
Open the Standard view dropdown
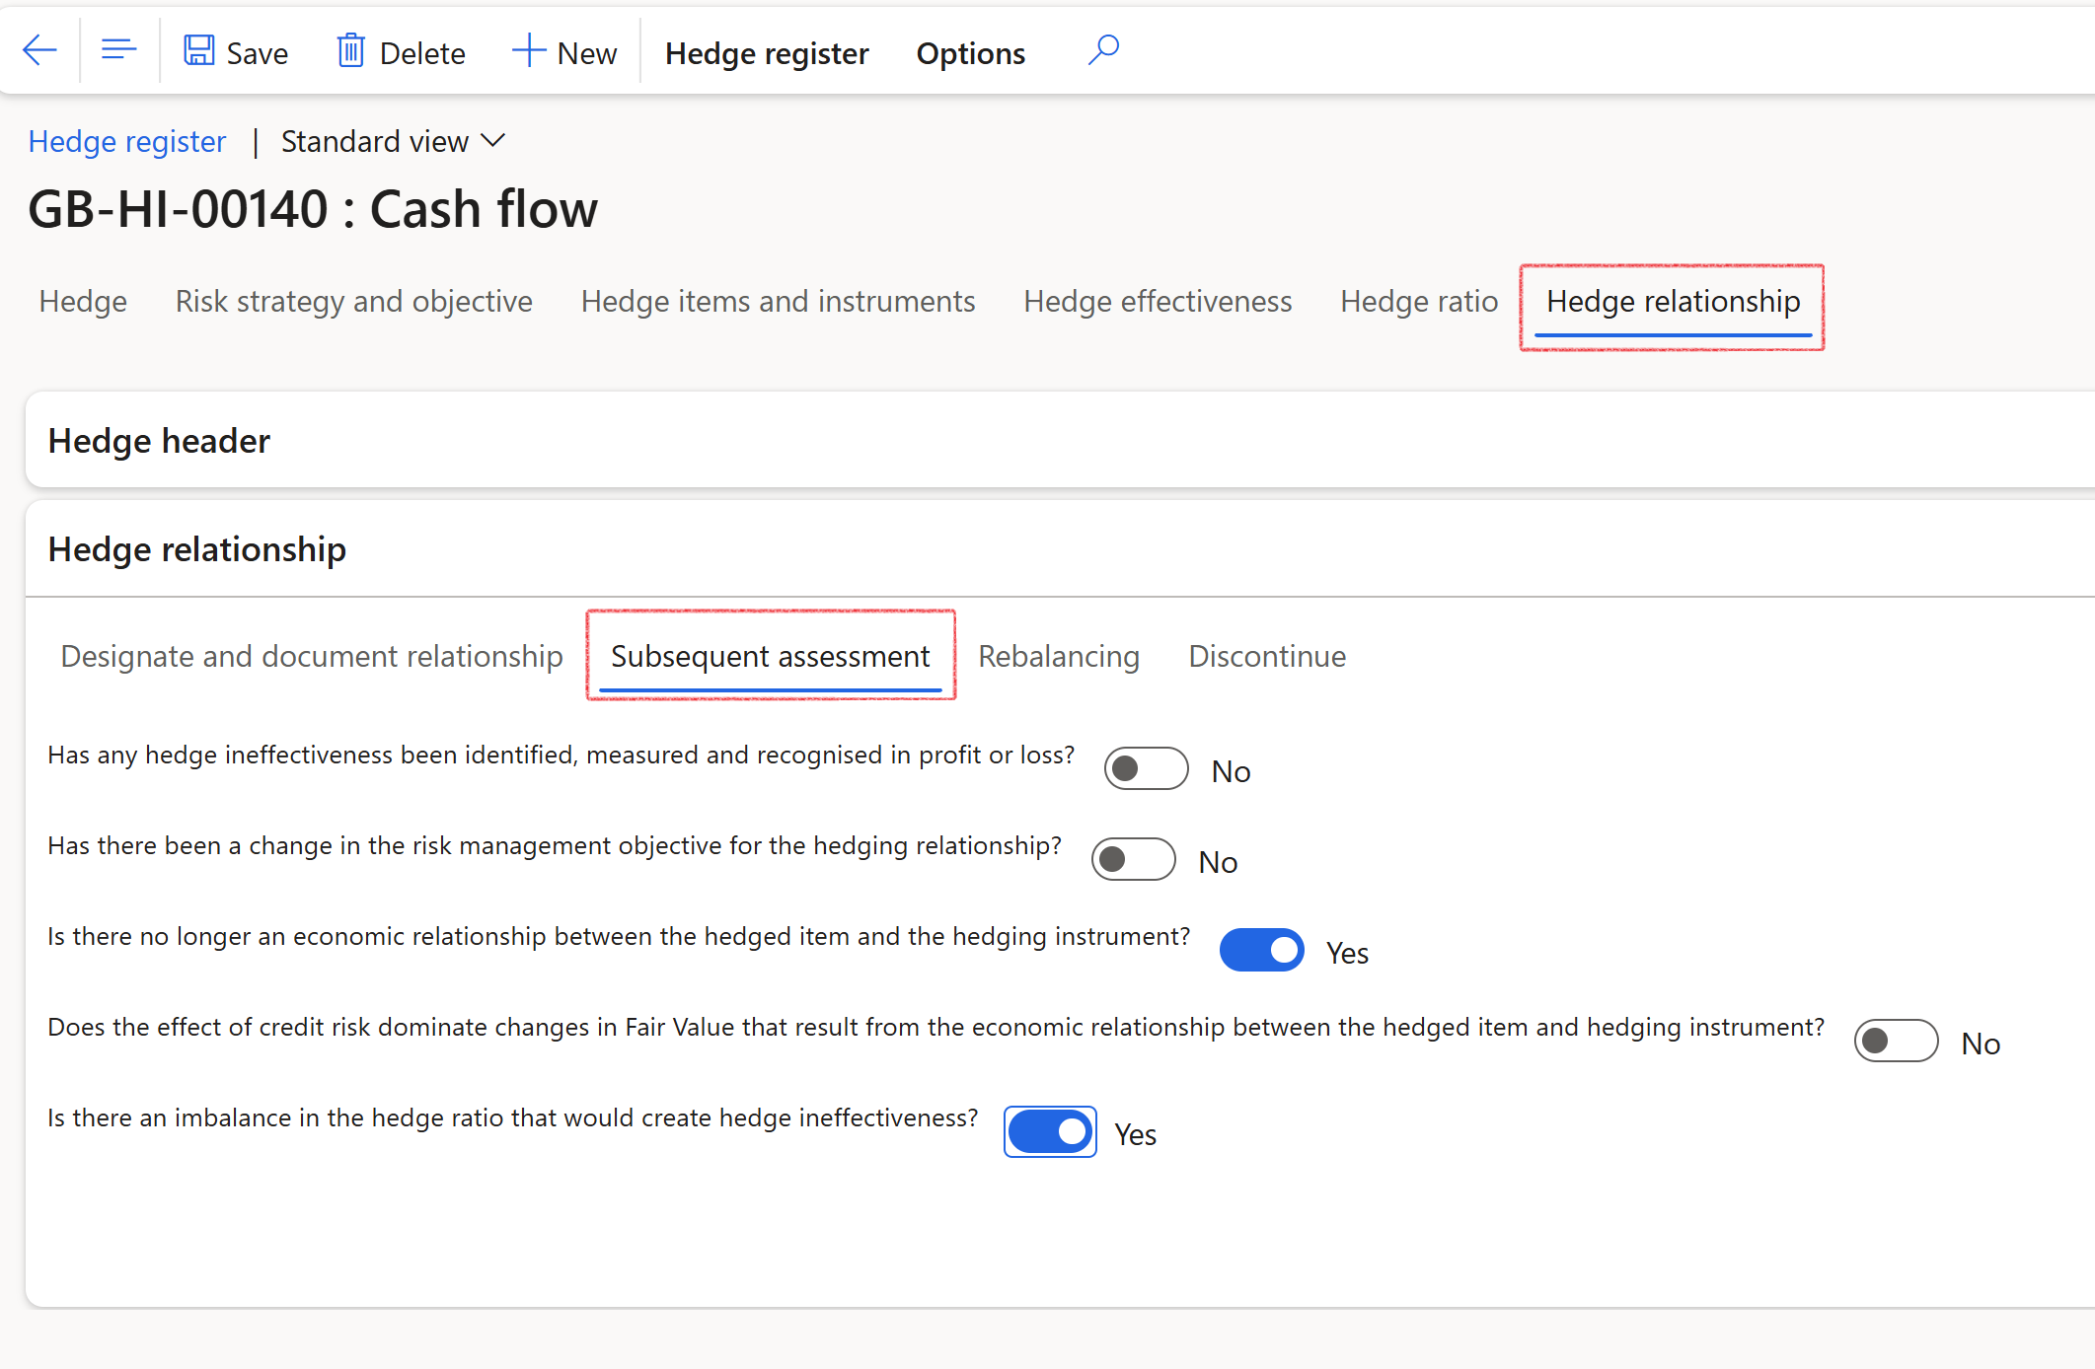point(393,142)
